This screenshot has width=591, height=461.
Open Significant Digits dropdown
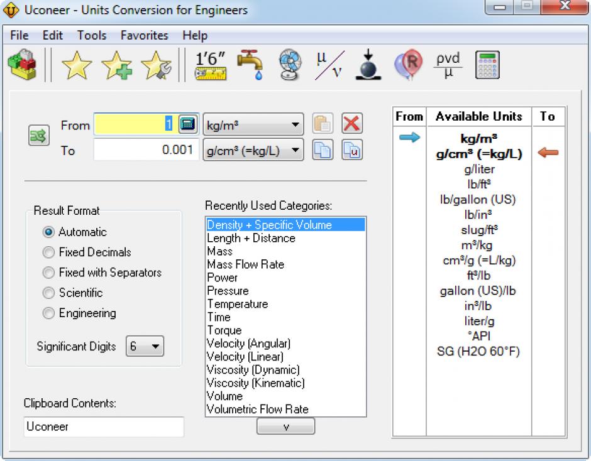tap(145, 345)
